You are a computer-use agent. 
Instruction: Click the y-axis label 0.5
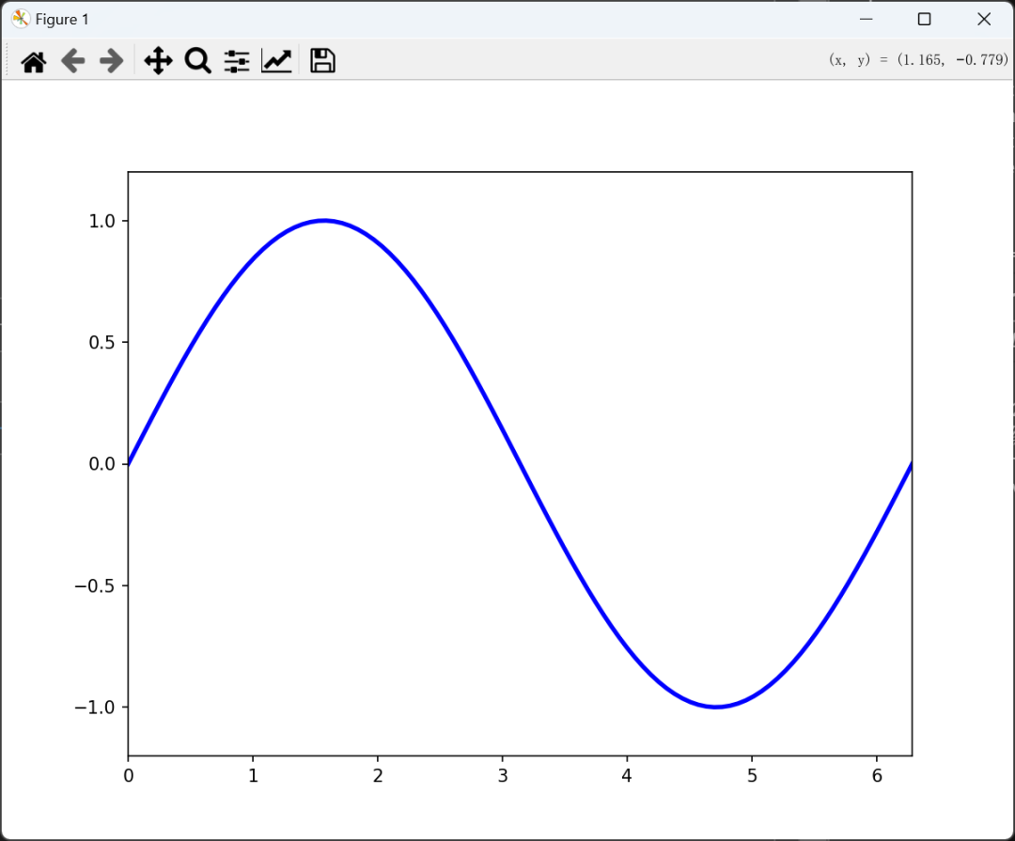pos(101,342)
